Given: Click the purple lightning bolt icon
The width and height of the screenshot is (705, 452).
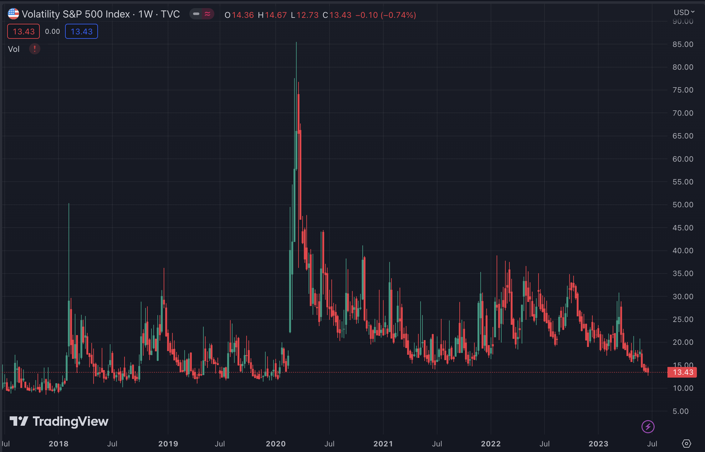Looking at the screenshot, I should point(648,426).
